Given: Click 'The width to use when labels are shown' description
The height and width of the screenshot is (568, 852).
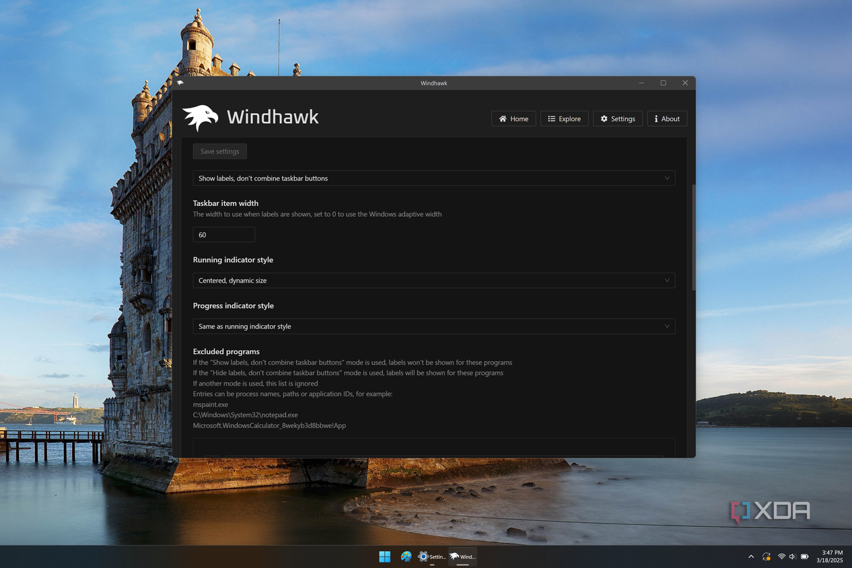Looking at the screenshot, I should 318,214.
